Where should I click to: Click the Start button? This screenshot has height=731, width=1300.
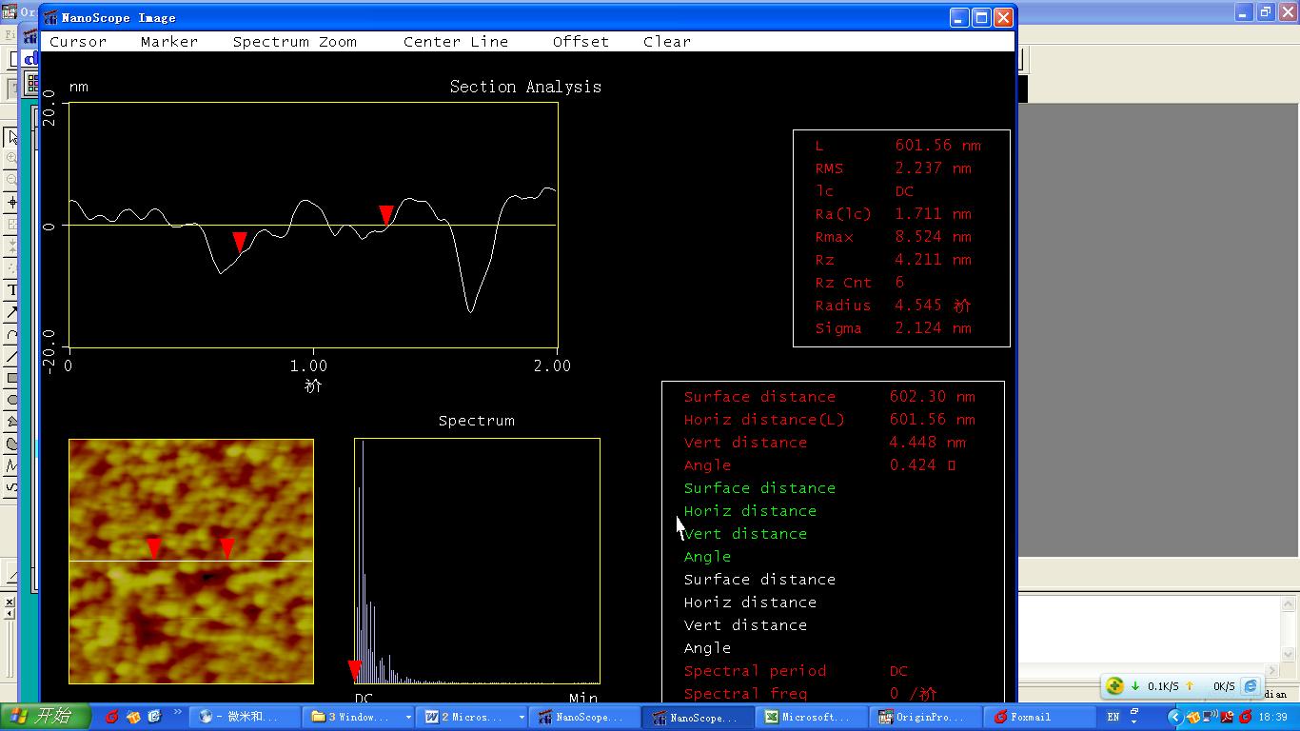coord(45,717)
